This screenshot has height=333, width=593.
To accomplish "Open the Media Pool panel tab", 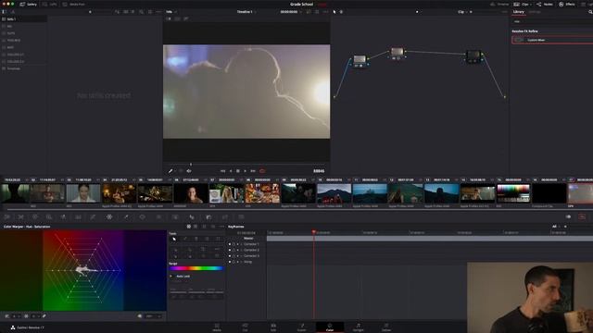I will 74,4.
